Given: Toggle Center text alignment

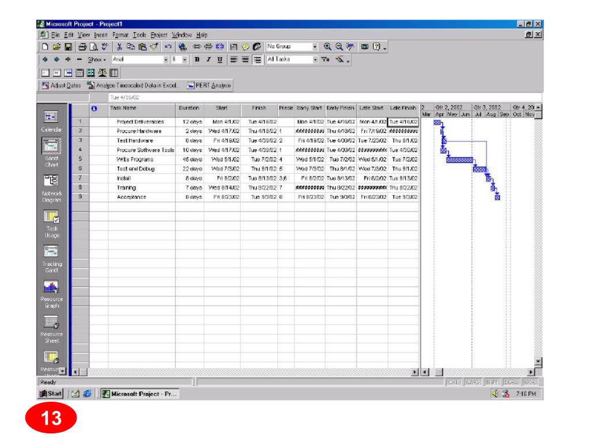Looking at the screenshot, I should pyautogui.click(x=245, y=59).
